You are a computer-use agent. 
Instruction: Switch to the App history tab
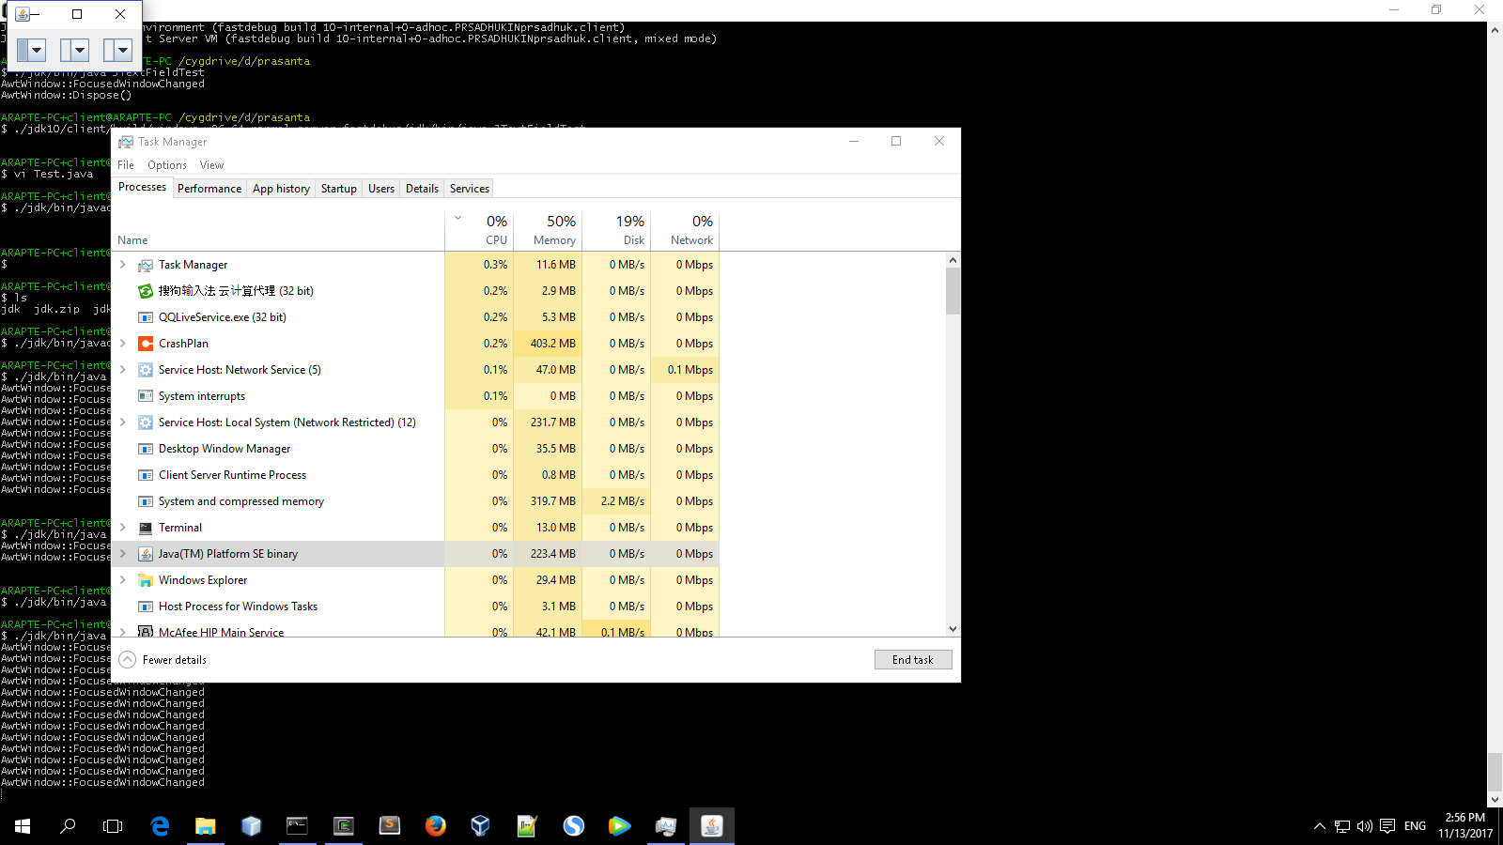click(x=281, y=189)
